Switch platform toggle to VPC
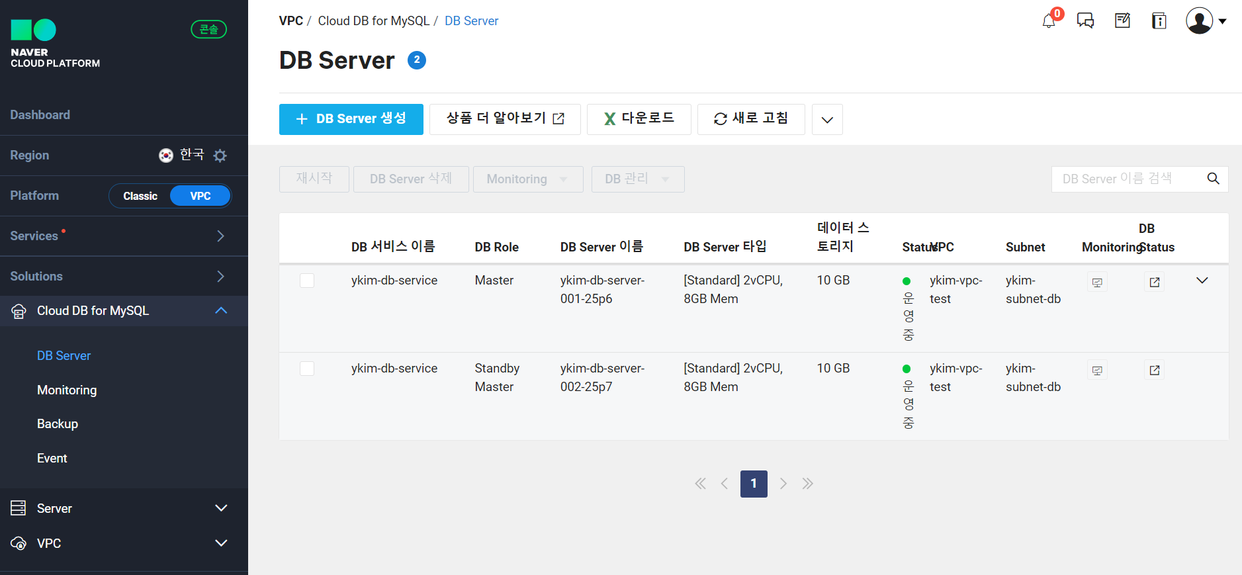The height and width of the screenshot is (575, 1242). point(200,196)
